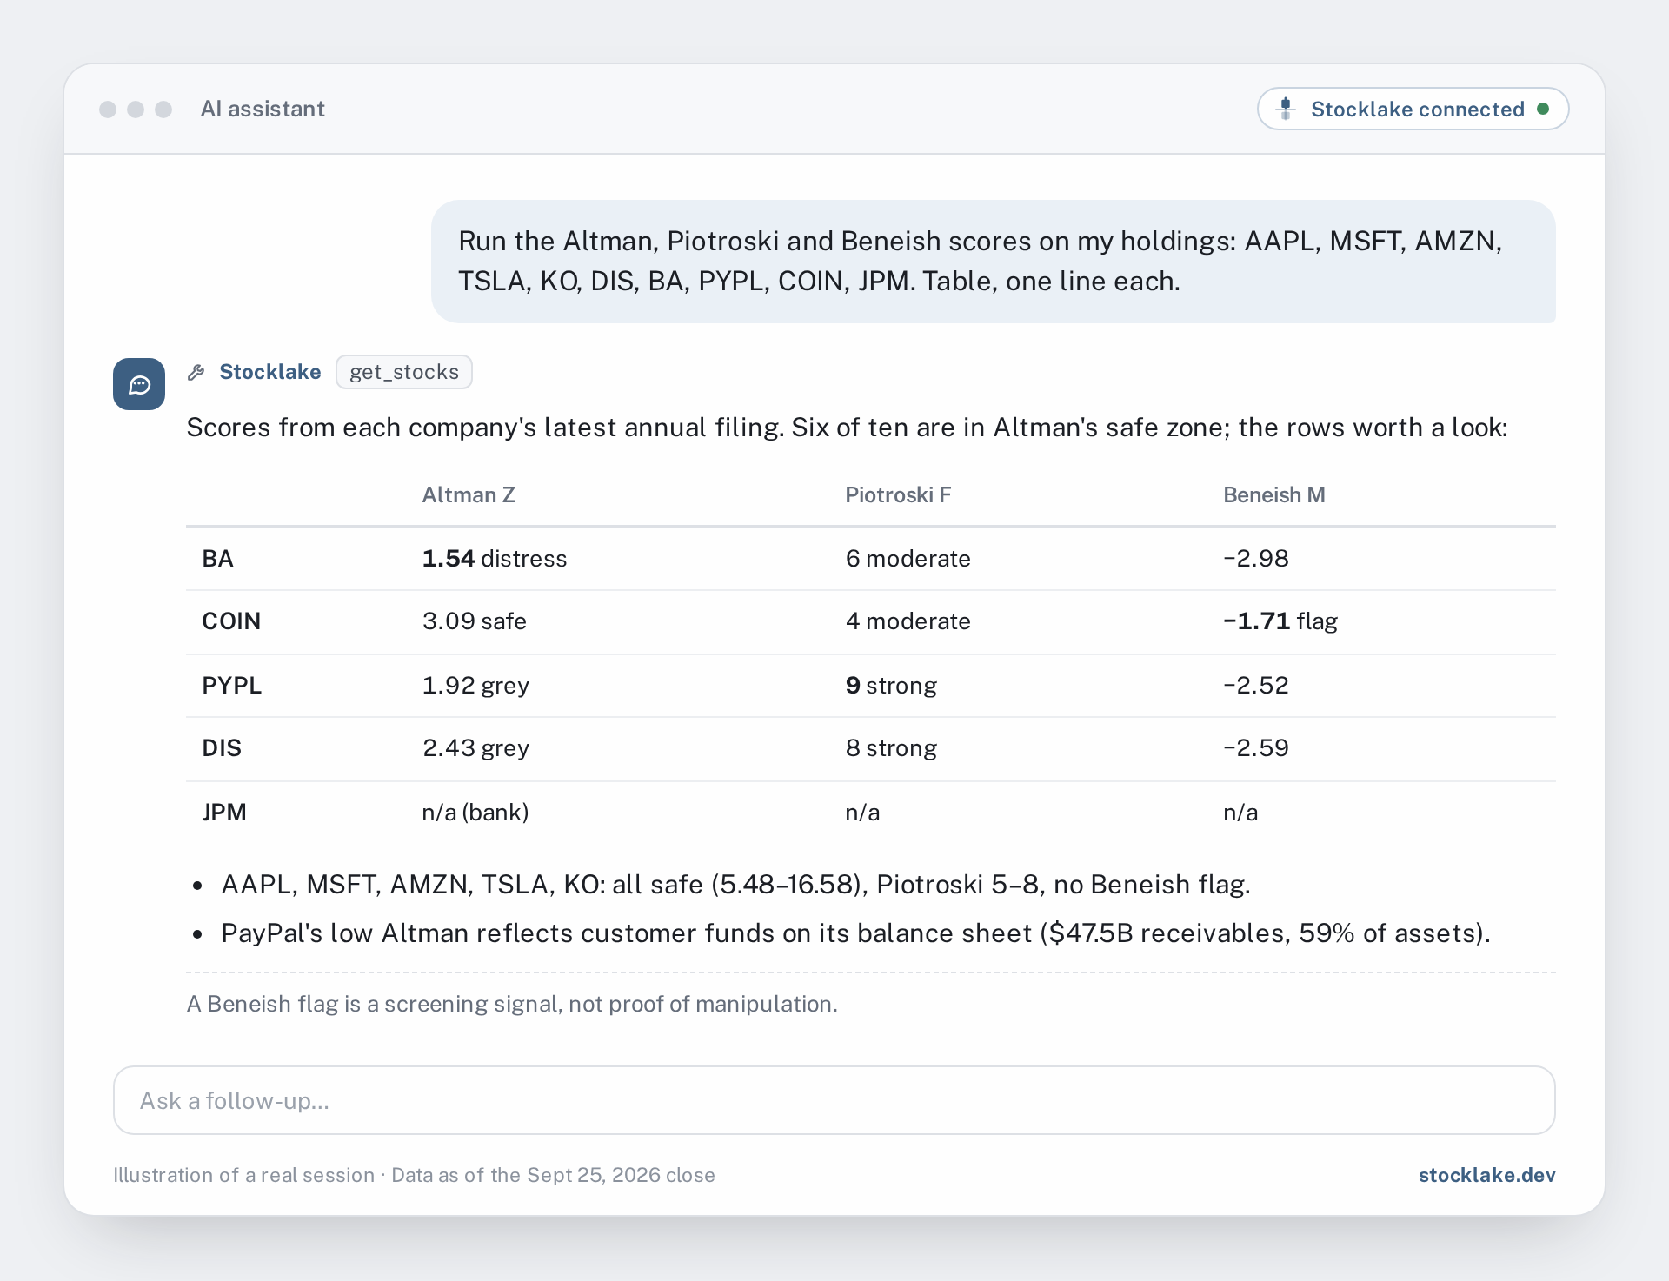Click the 2.43 grey Altman value
1669x1281 pixels.
[x=475, y=747]
